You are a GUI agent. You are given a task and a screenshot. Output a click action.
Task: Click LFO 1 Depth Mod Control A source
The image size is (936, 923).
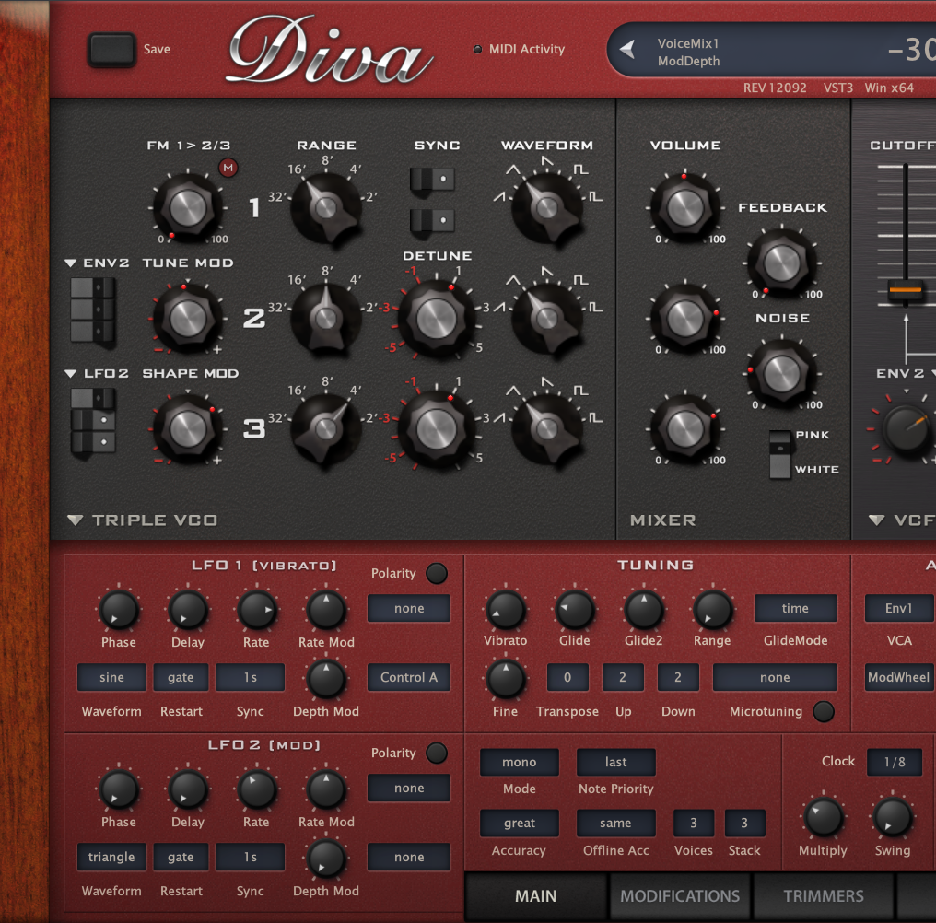(409, 677)
